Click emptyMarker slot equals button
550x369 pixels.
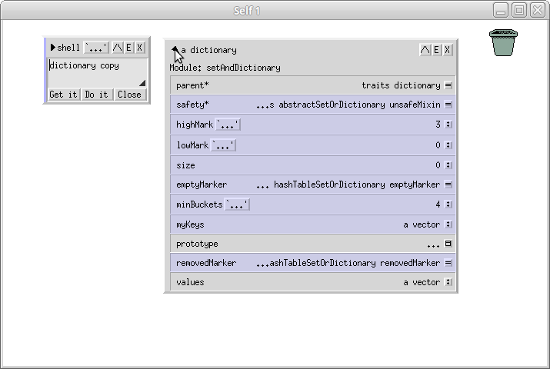click(448, 184)
